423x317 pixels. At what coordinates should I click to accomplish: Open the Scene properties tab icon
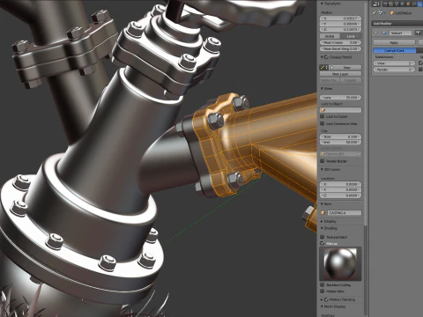397,4
